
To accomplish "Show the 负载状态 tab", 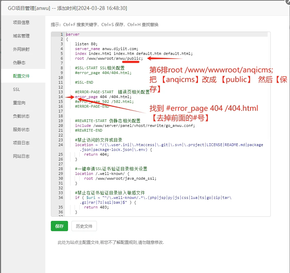I will 21,116.
